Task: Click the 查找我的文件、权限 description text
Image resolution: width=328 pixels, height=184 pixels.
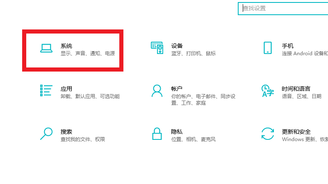Action: [83, 139]
